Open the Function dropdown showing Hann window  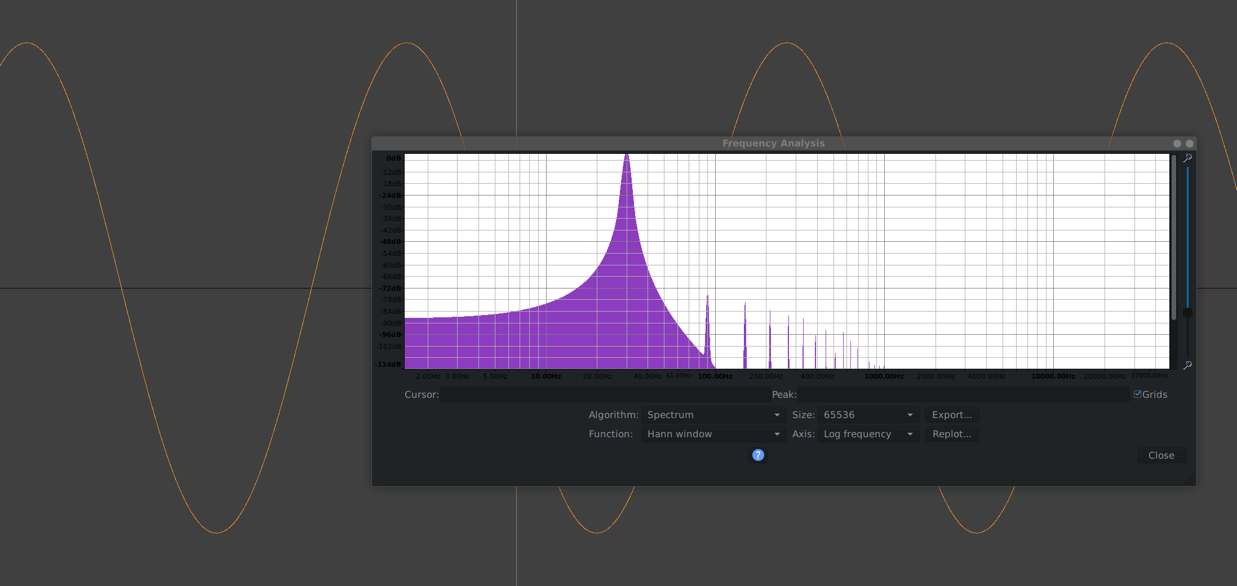click(x=713, y=434)
